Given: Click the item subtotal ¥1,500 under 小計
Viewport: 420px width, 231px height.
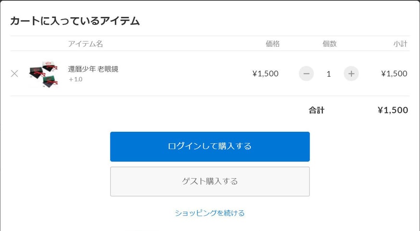Looking at the screenshot, I should click(394, 74).
